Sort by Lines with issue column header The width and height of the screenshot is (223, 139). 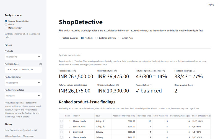click(x=160, y=116)
